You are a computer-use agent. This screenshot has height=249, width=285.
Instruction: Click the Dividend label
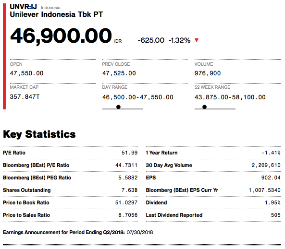[x=157, y=203]
